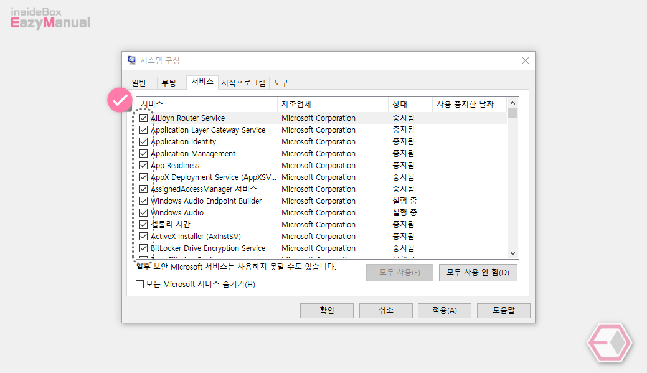Click 중지됨 status of ActiveX Installer
This screenshot has width=647, height=373.
point(403,237)
